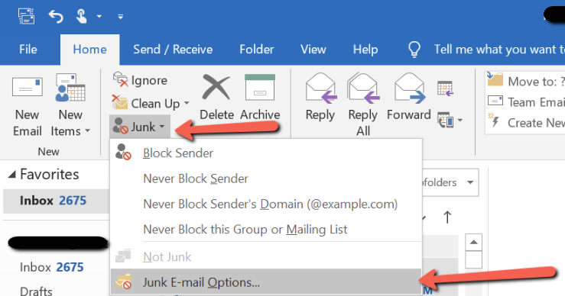565x296 pixels.
Task: Switch to the Home tab
Action: 89,50
